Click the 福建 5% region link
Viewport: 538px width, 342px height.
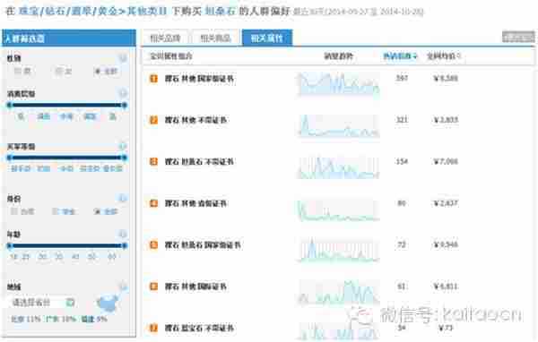[94, 319]
